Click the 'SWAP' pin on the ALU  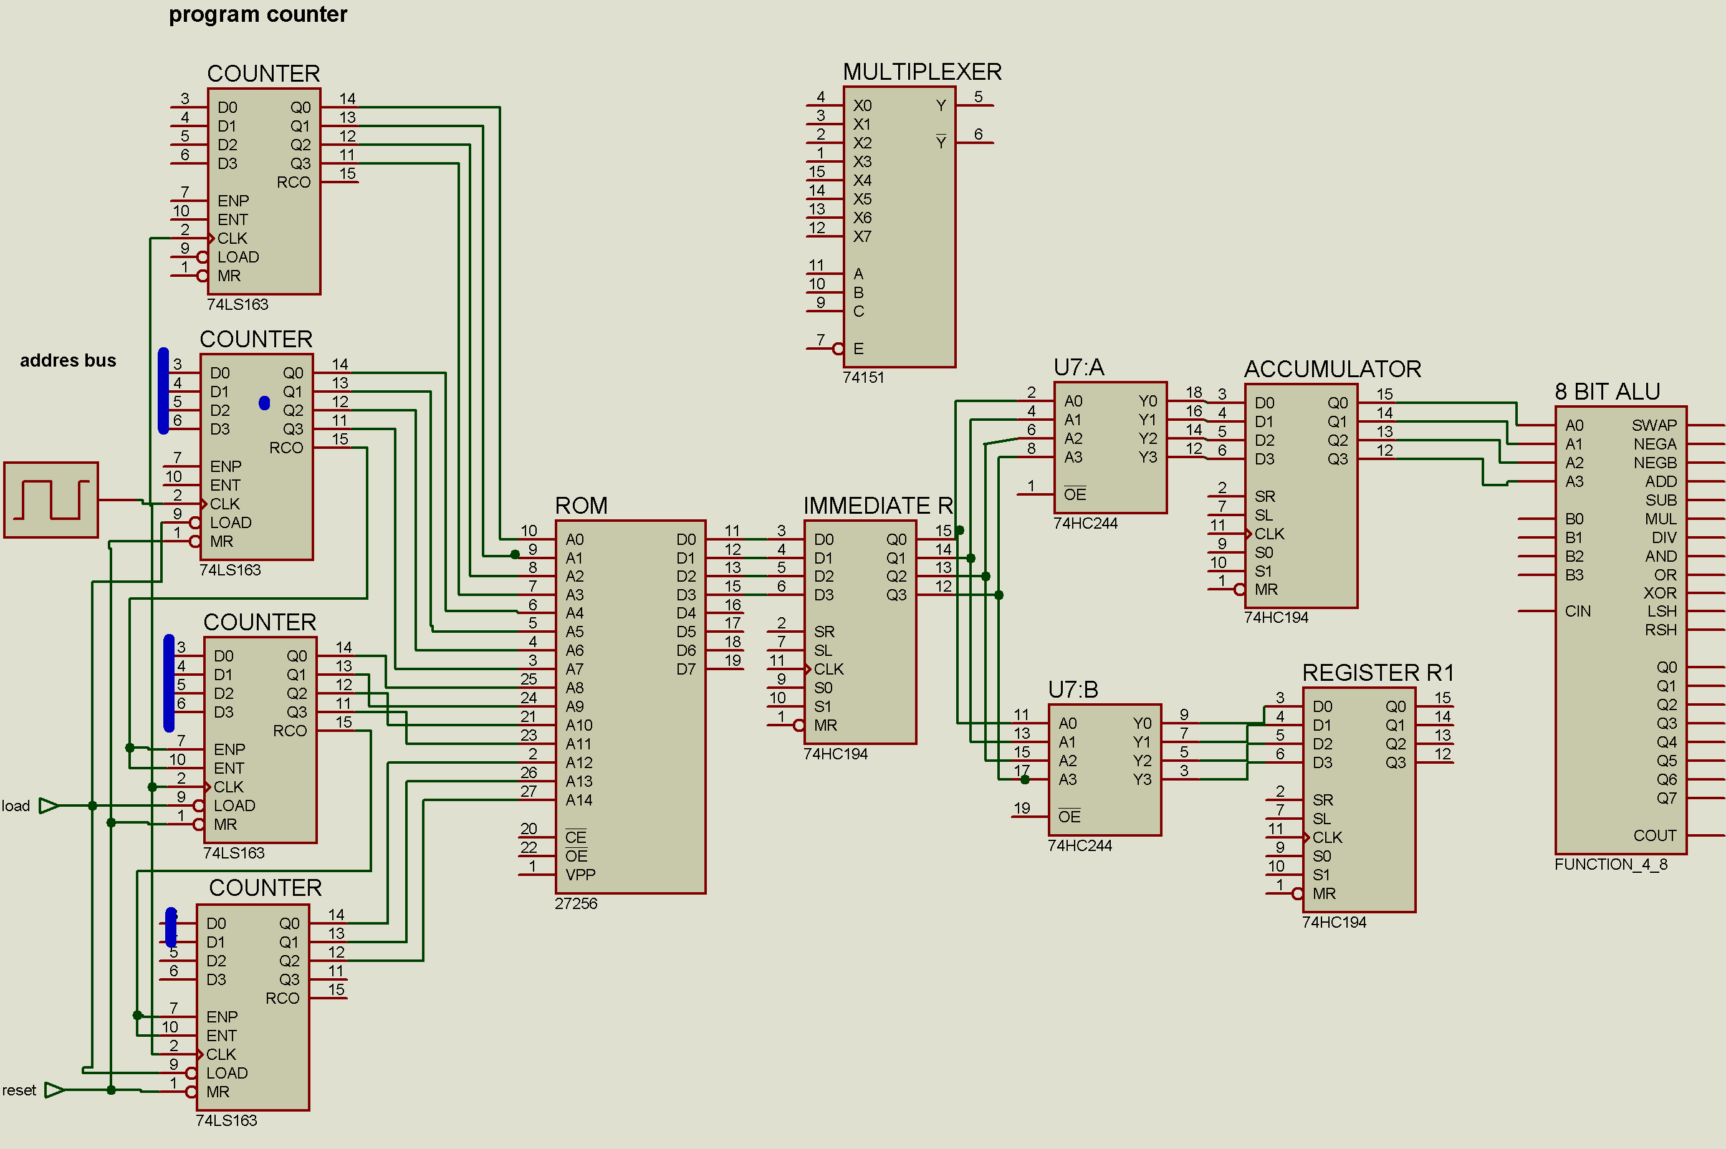[x=1654, y=425]
